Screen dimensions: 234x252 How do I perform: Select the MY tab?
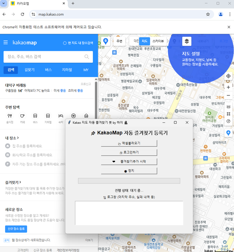click(86, 70)
